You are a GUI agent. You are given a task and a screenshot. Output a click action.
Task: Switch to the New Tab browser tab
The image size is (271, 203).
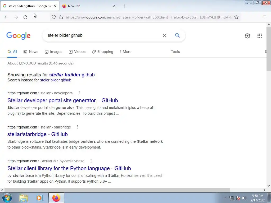coord(89,6)
